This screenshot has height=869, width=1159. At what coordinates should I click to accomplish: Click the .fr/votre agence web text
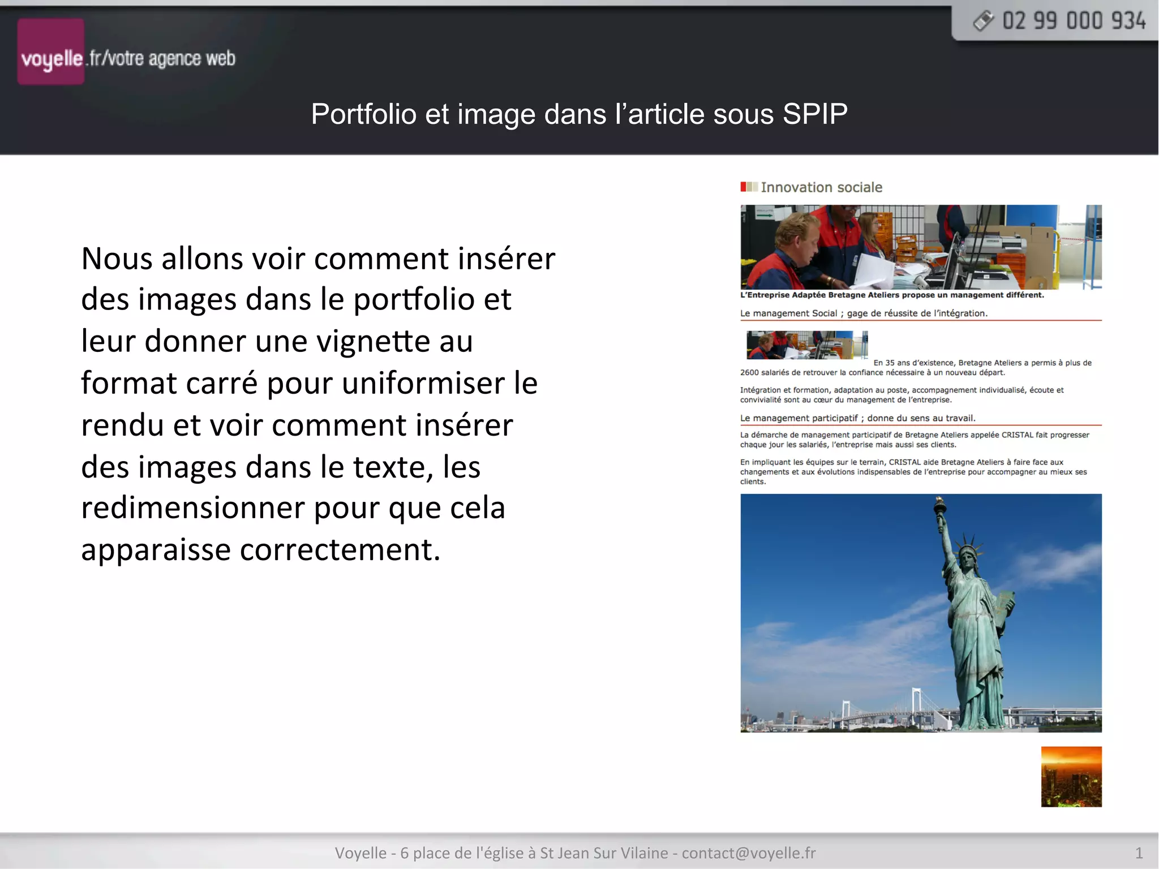(x=161, y=59)
